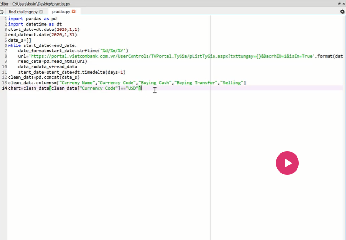Click line number 14 in the gutter
The image size is (346, 240).
click(4, 88)
